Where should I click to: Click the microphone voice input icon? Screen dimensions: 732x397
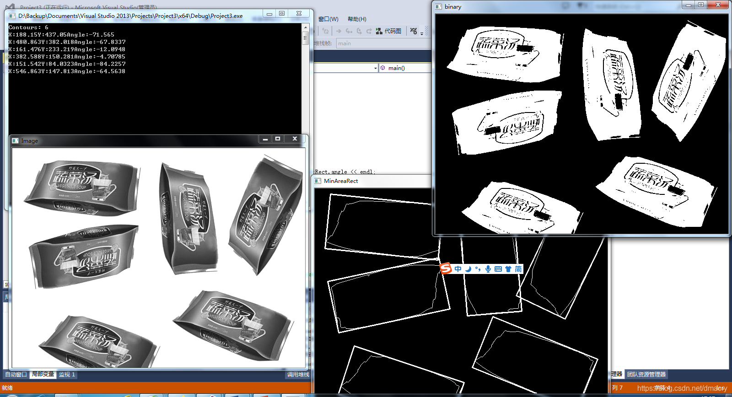pyautogui.click(x=488, y=269)
